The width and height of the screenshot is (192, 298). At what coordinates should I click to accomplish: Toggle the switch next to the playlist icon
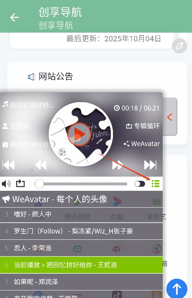point(140,184)
